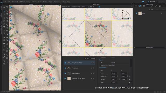Image resolution: width=166 pixels, height=93 pixels.
Task: Open the Render menu
Action: click(45, 2)
